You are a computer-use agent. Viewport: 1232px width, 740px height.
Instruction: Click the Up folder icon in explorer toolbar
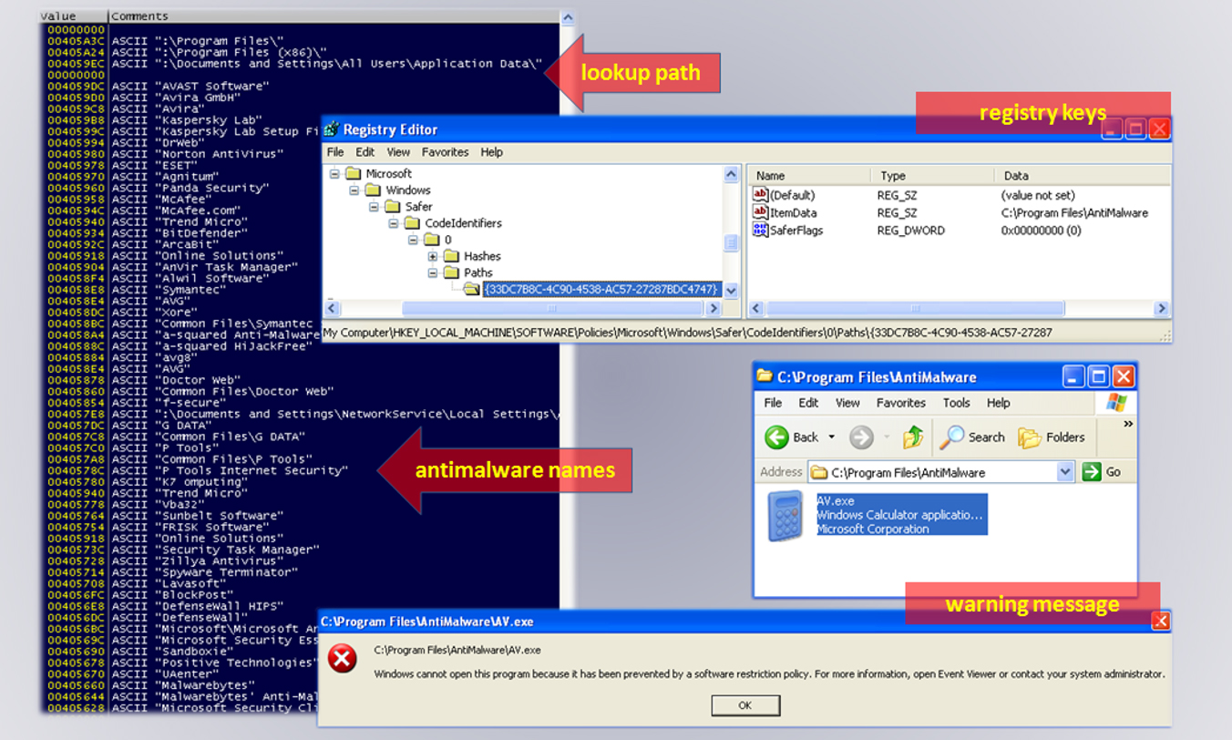point(912,437)
